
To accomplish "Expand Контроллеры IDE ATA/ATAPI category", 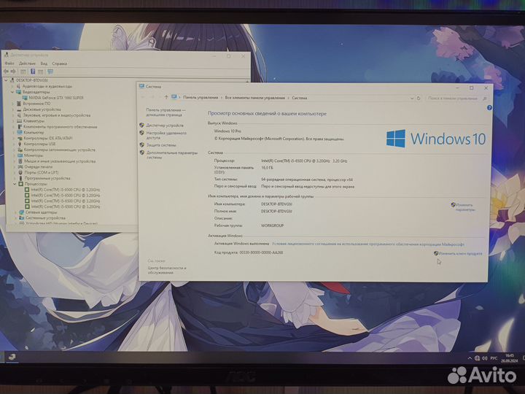I will tap(13, 138).
